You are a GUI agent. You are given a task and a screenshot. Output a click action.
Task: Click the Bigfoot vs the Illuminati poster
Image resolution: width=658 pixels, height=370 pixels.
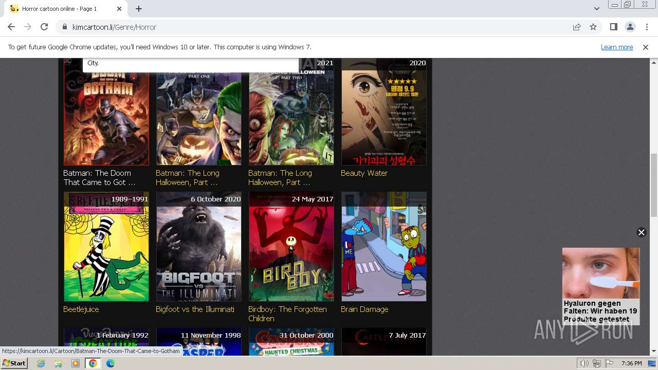point(199,247)
